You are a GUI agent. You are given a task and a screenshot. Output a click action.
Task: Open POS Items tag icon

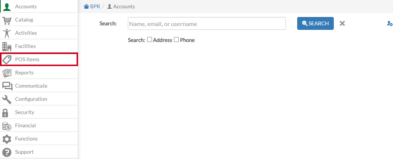tap(7, 60)
